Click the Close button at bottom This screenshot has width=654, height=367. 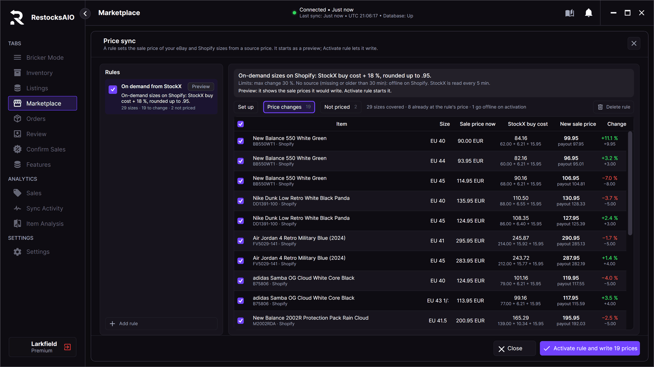[515, 348]
